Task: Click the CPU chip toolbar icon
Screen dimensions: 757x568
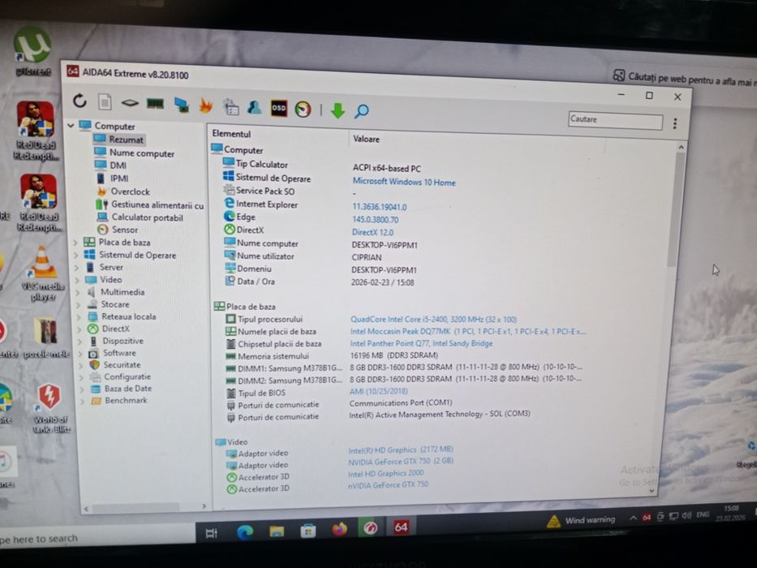Action: coord(130,103)
